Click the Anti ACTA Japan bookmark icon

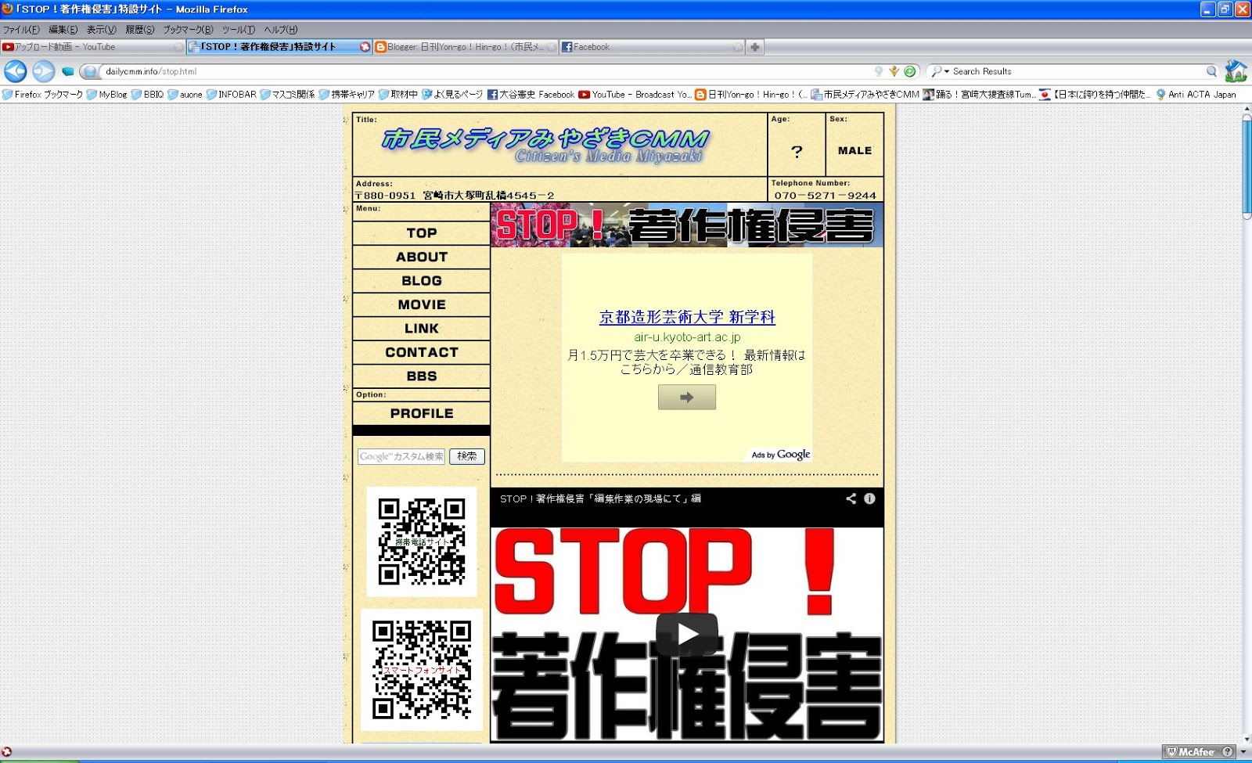tap(1161, 94)
